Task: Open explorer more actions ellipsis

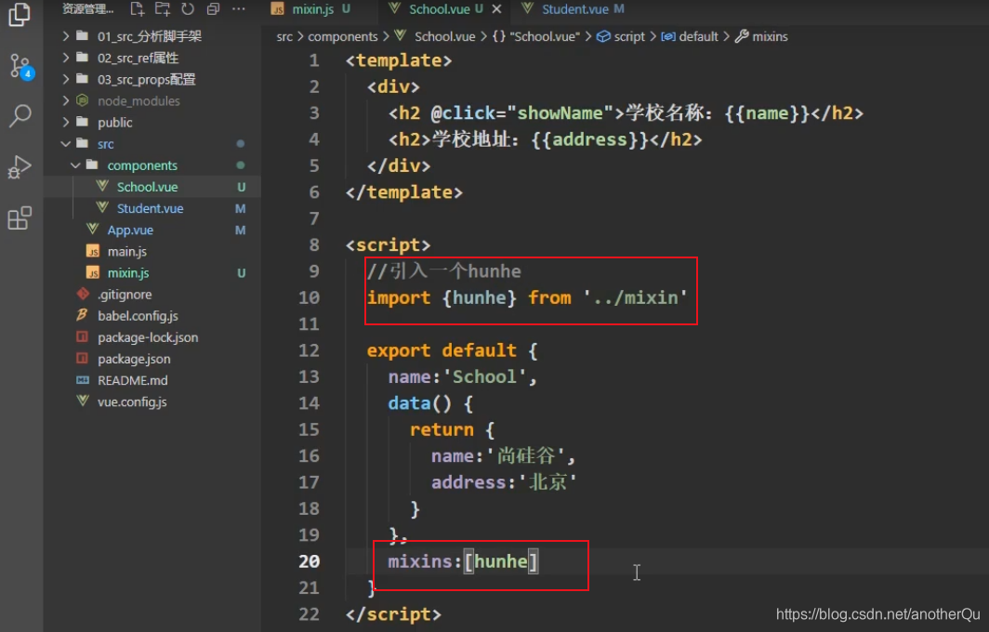Action: tap(238, 9)
